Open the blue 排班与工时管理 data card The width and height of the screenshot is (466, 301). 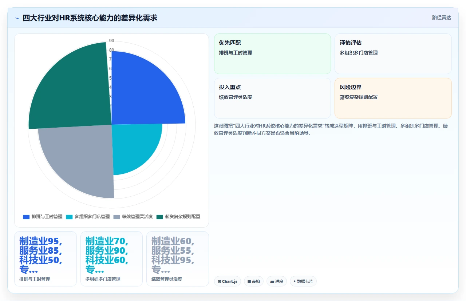pyautogui.click(x=46, y=259)
